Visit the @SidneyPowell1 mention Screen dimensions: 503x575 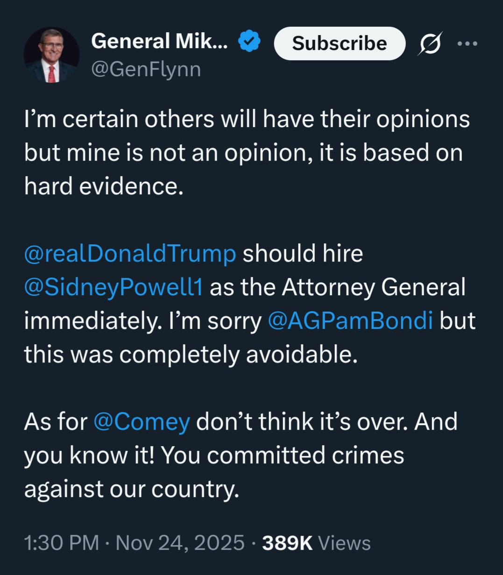pos(113,287)
